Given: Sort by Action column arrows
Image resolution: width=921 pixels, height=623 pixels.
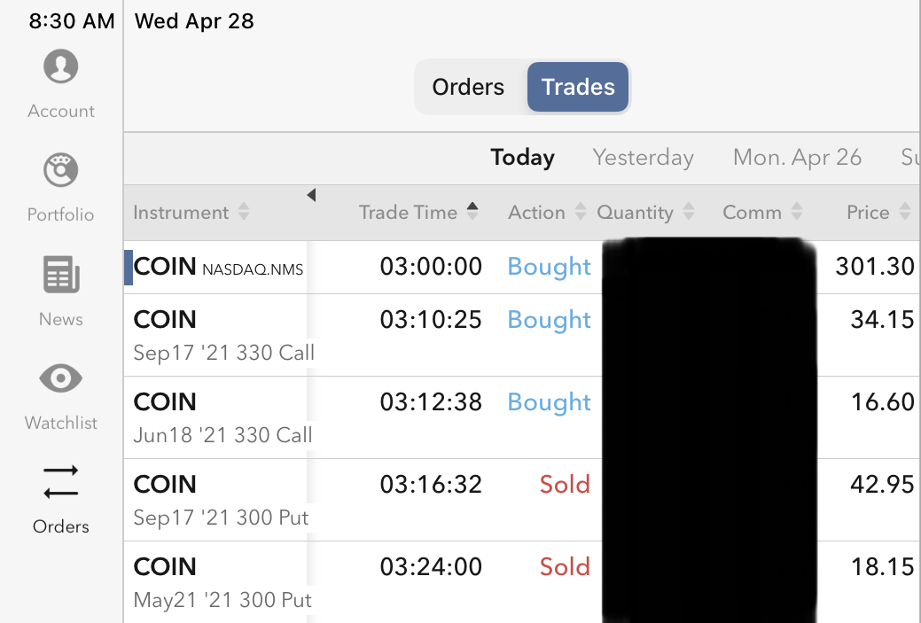Looking at the screenshot, I should click(581, 213).
